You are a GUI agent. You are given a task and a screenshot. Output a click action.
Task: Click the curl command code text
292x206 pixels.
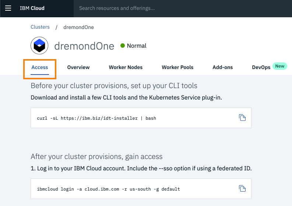point(96,118)
